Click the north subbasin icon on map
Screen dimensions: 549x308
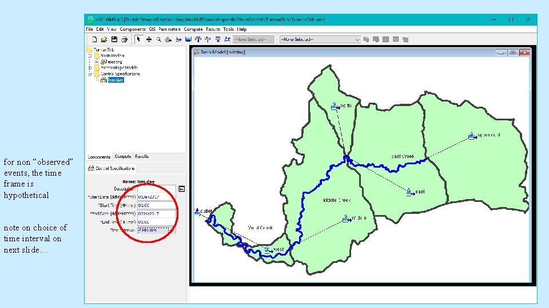point(335,106)
